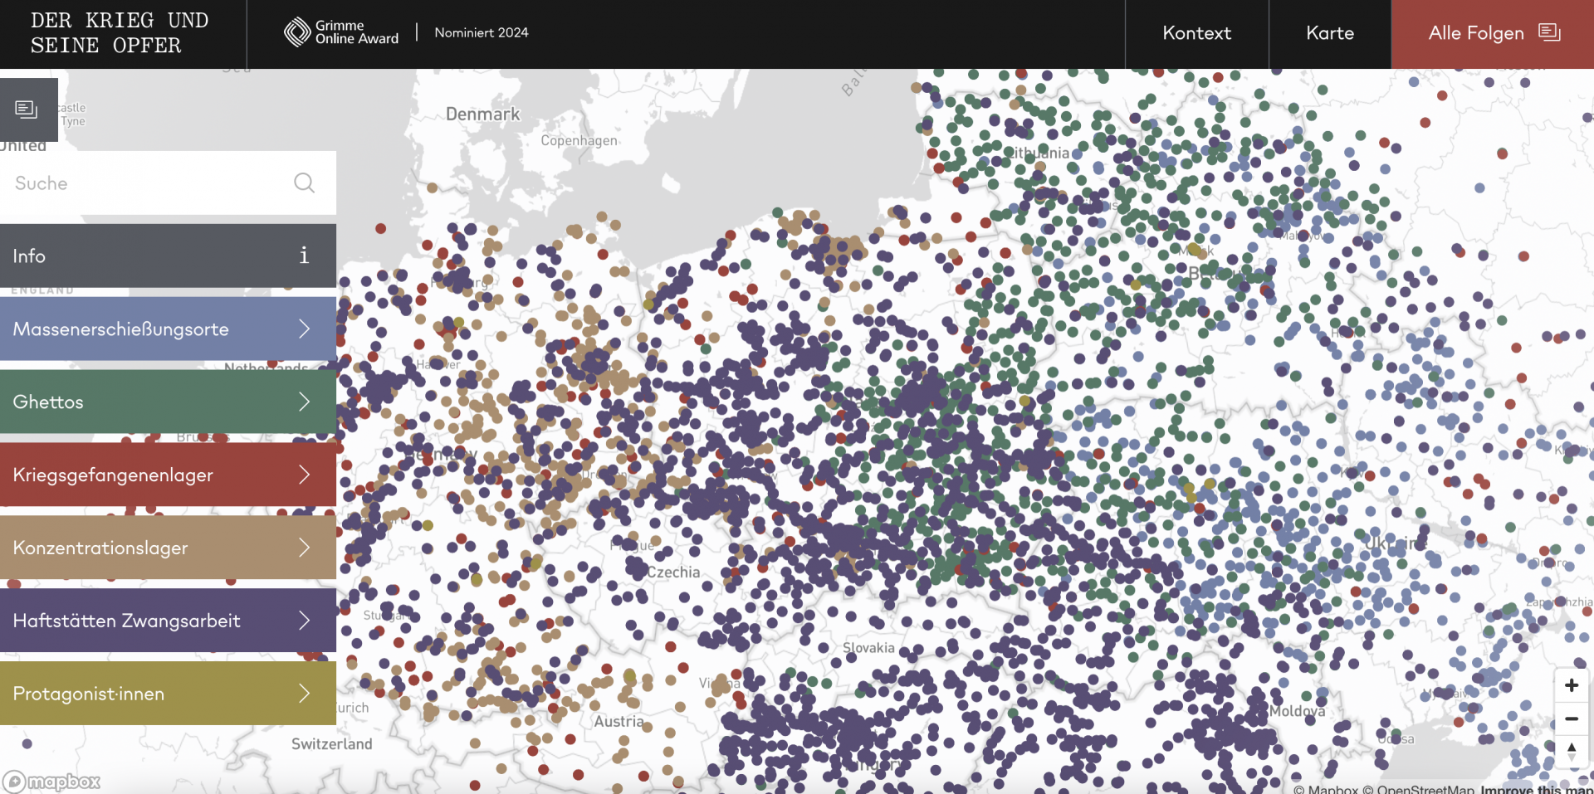Zoom in with the plus button
The width and height of the screenshot is (1594, 794).
coord(1571,685)
